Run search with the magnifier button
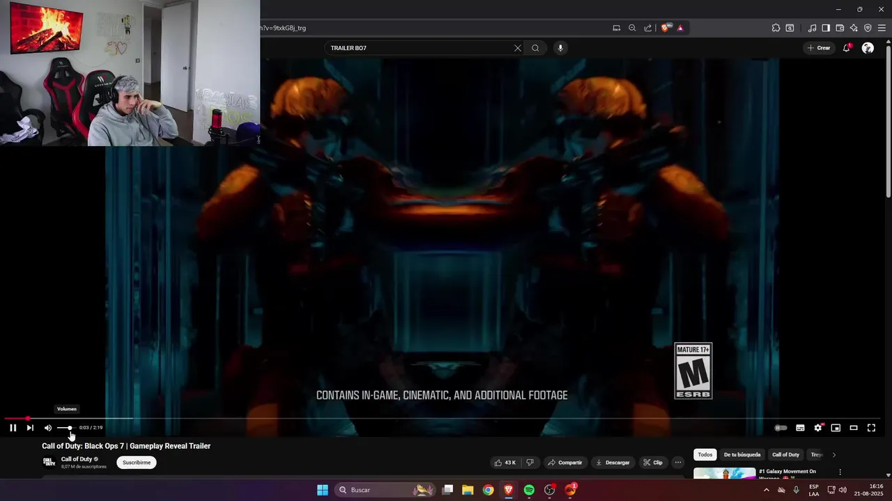This screenshot has height=501, width=892. 535,48
